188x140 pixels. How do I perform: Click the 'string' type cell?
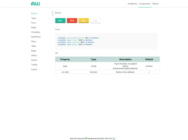(x=93, y=66)
